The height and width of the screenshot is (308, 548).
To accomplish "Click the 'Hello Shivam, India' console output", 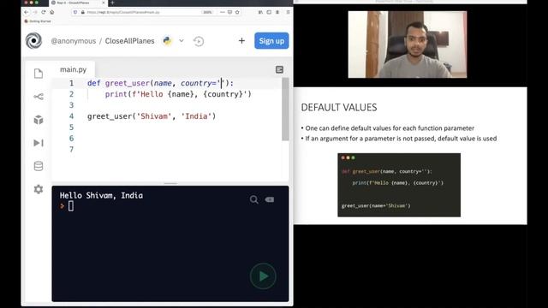I will point(101,196).
